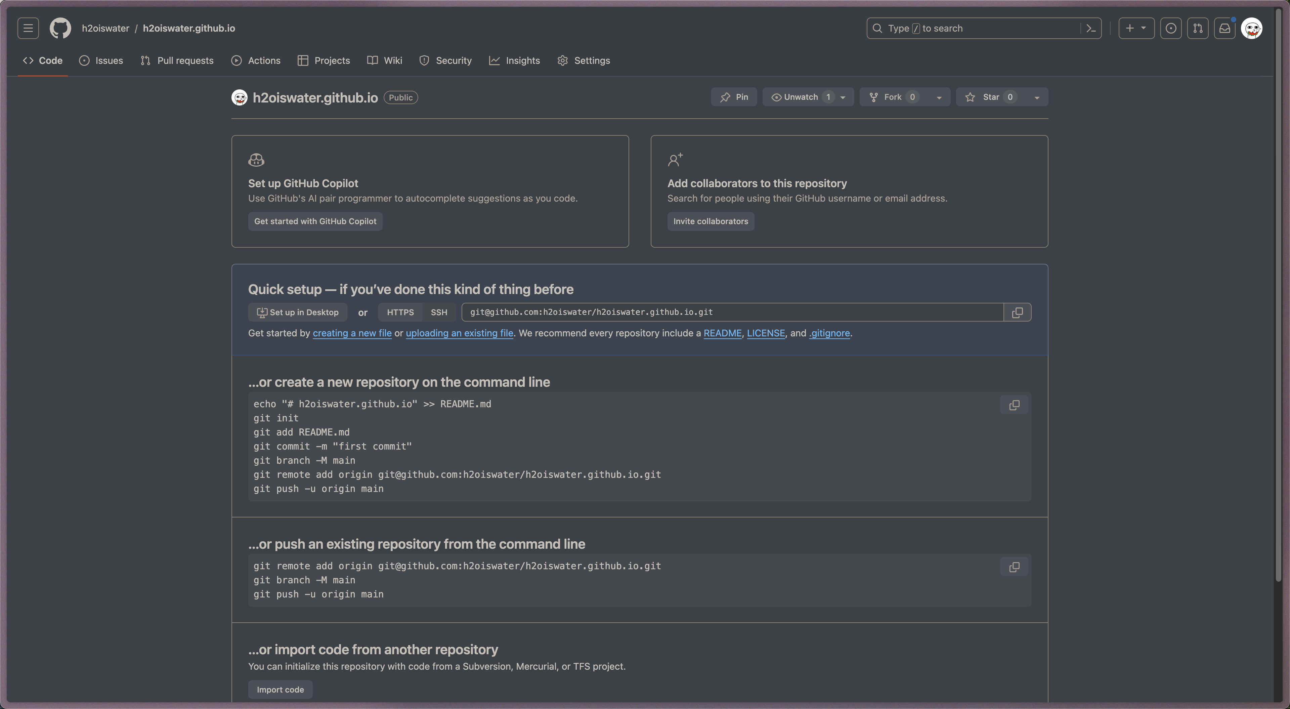
Task: Click the h2oiswater.github.io breadcrumb link
Action: point(189,28)
